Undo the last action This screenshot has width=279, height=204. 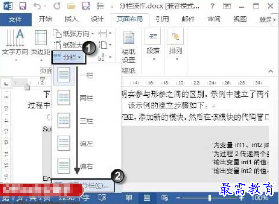[x=37, y=6]
